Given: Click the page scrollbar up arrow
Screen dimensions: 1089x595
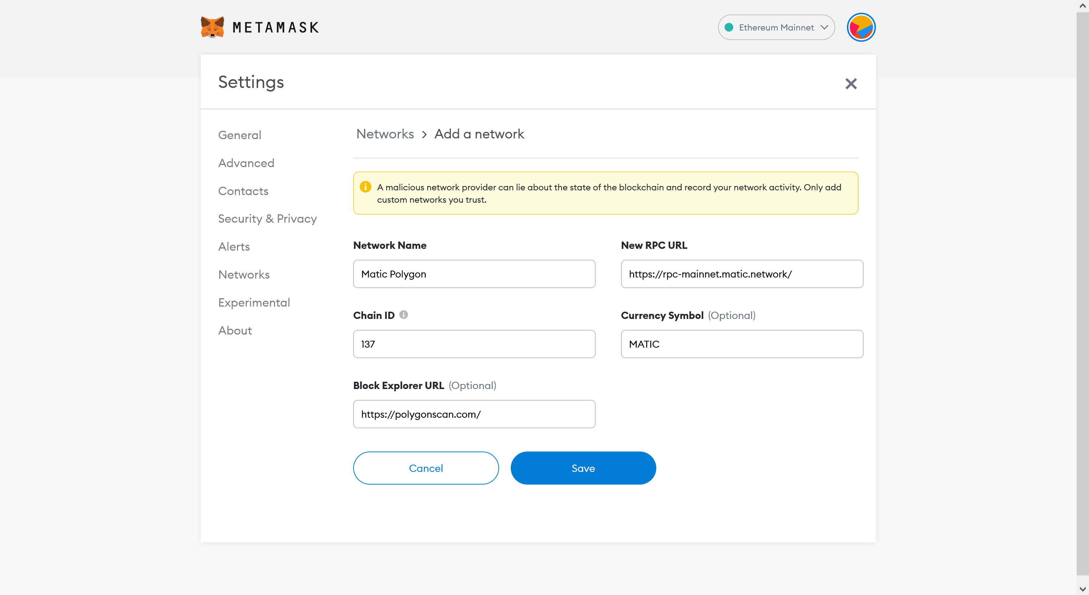Looking at the screenshot, I should click(1082, 6).
